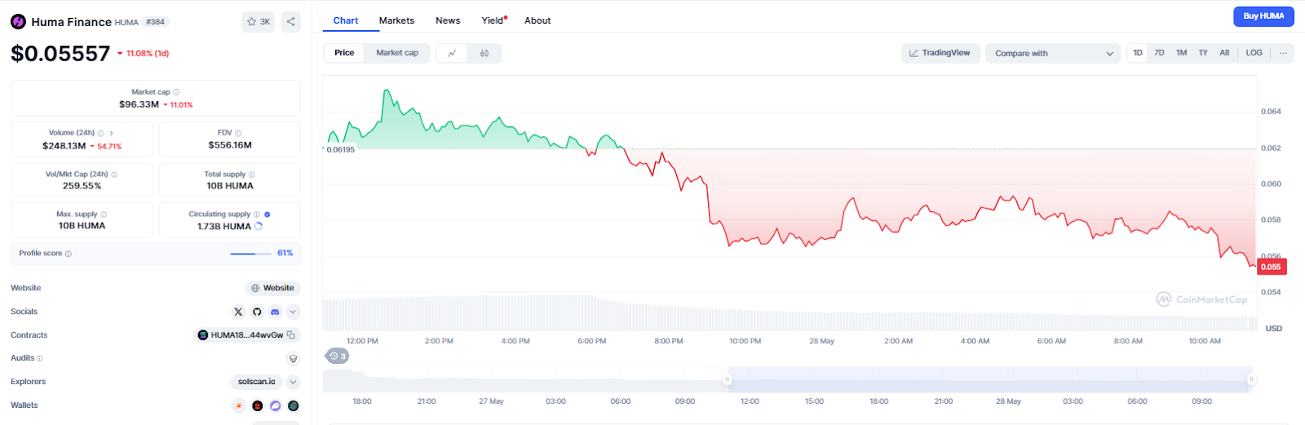This screenshot has height=425, width=1305.
Task: Click info icon next to FDV
Action: 238,133
